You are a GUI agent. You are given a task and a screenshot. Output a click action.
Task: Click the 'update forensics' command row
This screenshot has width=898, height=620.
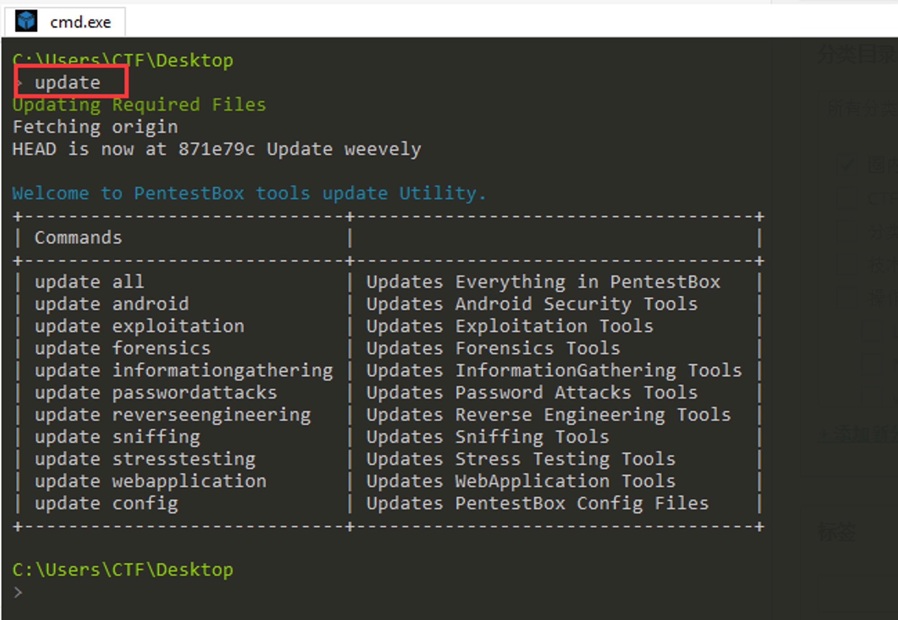click(x=123, y=348)
